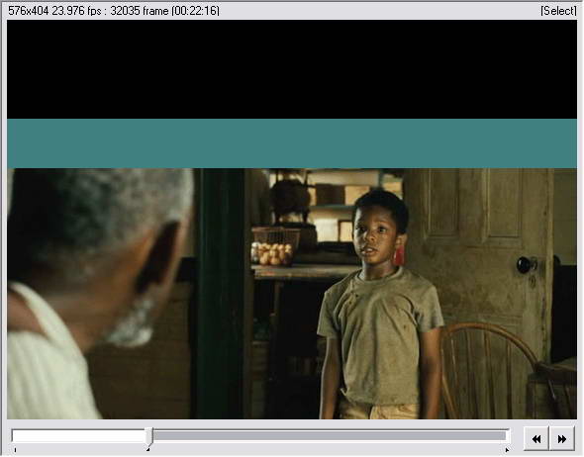584x457 pixels.
Task: Click the door knob in the video frame
Action: pos(525,264)
